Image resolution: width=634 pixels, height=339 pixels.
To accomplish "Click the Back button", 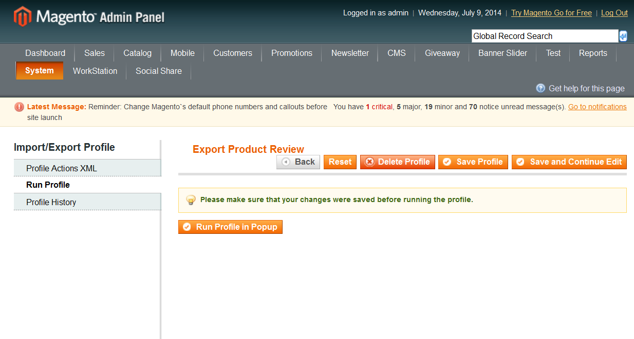I will pyautogui.click(x=298, y=162).
